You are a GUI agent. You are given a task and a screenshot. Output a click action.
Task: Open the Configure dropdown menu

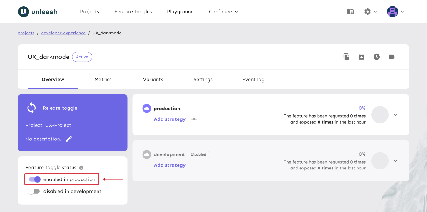pos(223,12)
